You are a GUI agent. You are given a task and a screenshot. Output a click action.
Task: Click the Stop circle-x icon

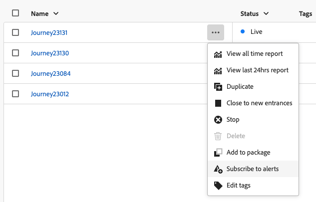pyautogui.click(x=218, y=120)
